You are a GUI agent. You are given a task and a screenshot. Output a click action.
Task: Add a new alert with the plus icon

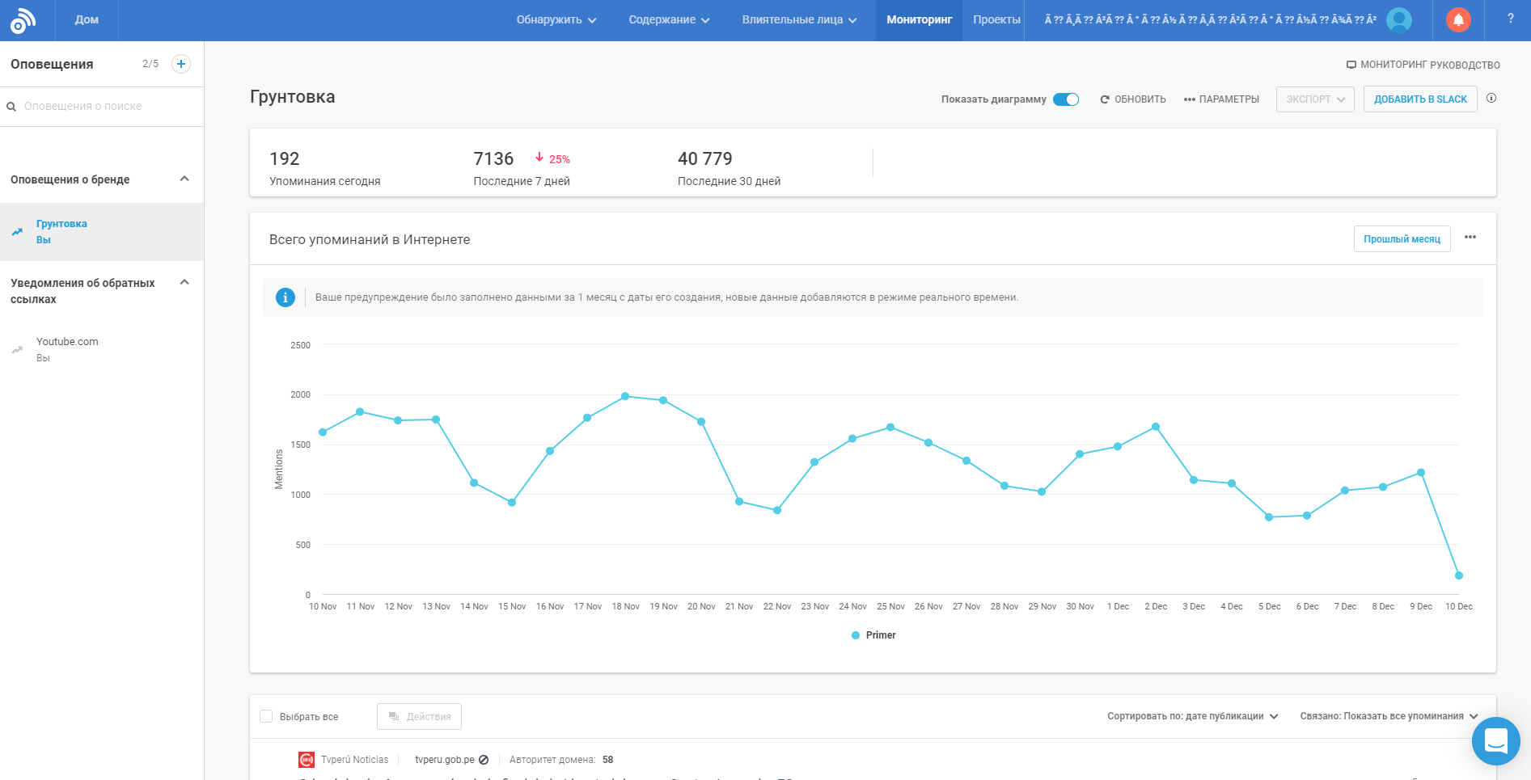click(x=181, y=64)
